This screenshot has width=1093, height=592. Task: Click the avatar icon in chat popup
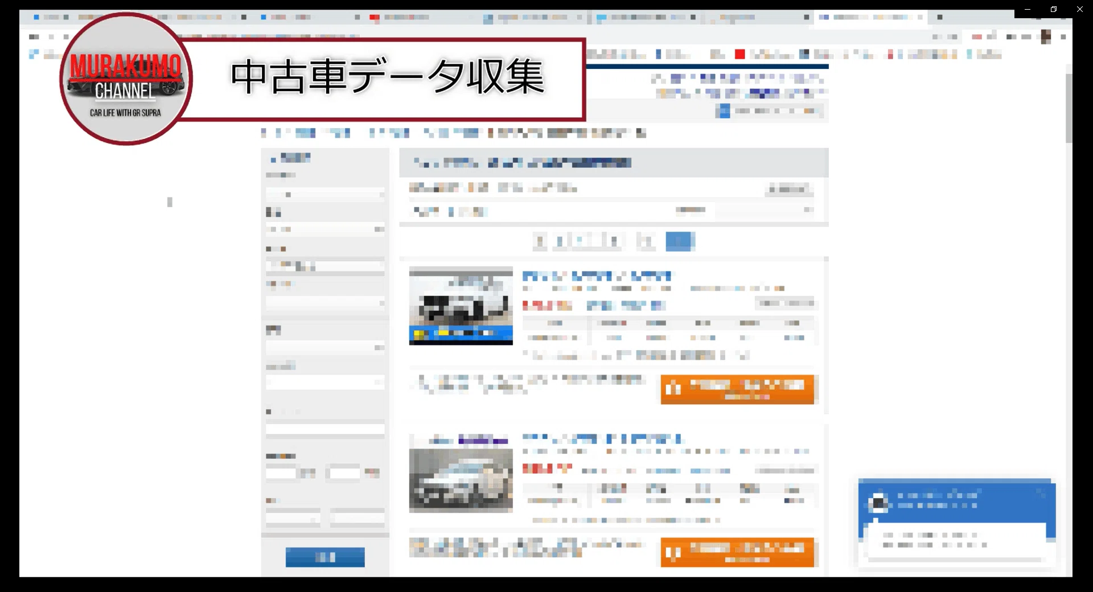click(x=878, y=503)
